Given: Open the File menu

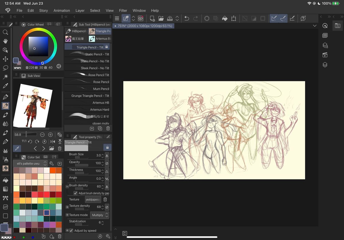Looking at the screenshot, I should (19, 11).
